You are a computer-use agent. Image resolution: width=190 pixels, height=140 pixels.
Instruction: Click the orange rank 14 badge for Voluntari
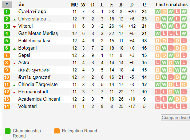coord(7,106)
